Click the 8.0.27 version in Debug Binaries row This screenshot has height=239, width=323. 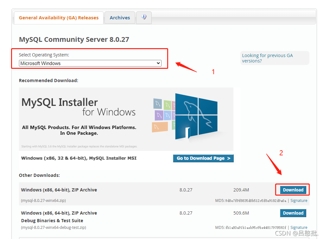186,213
